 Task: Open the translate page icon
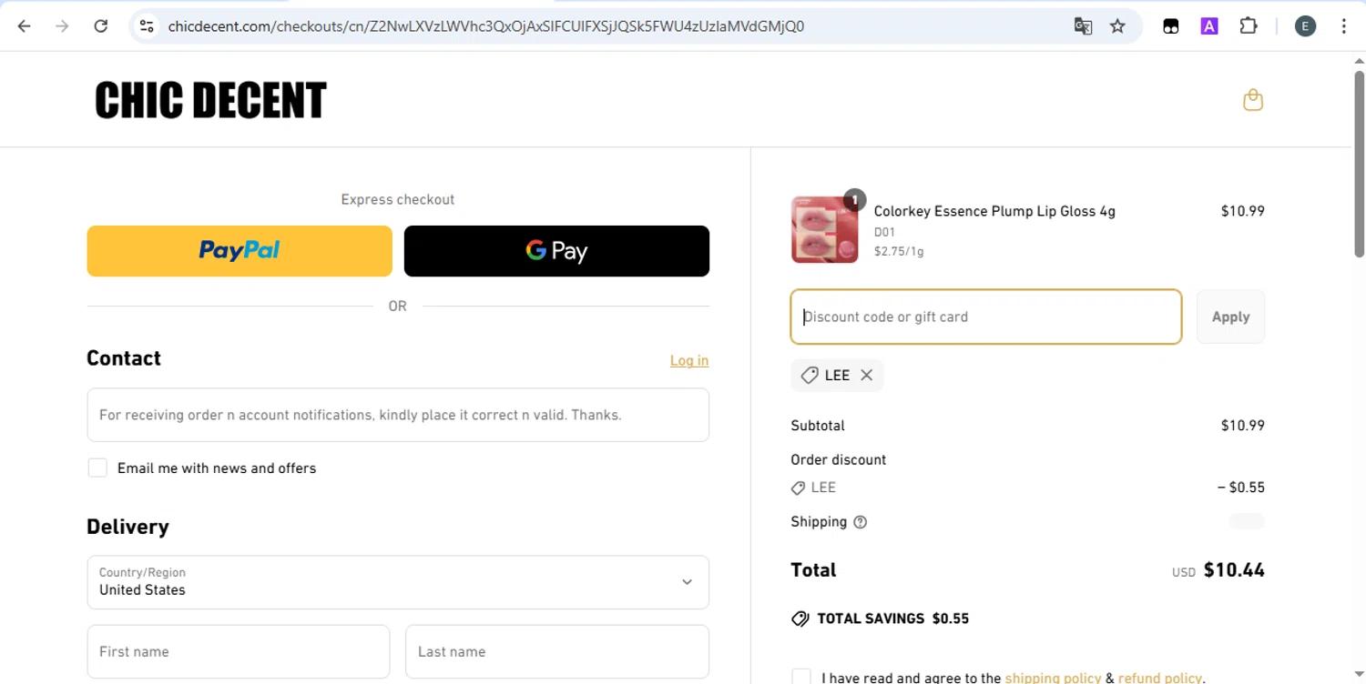pyautogui.click(x=1083, y=26)
